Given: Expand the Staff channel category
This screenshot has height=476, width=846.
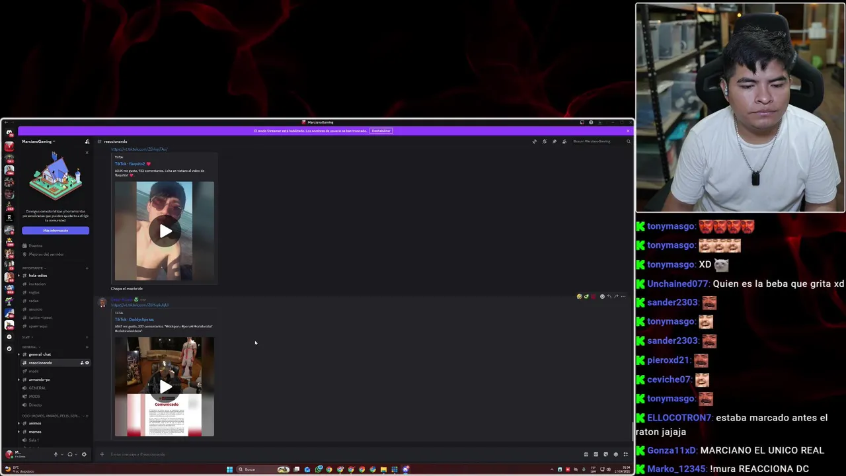Looking at the screenshot, I should tap(26, 337).
